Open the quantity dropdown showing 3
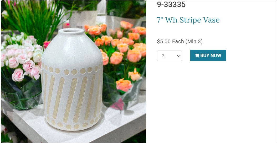The height and width of the screenshot is (143, 277). (x=170, y=56)
